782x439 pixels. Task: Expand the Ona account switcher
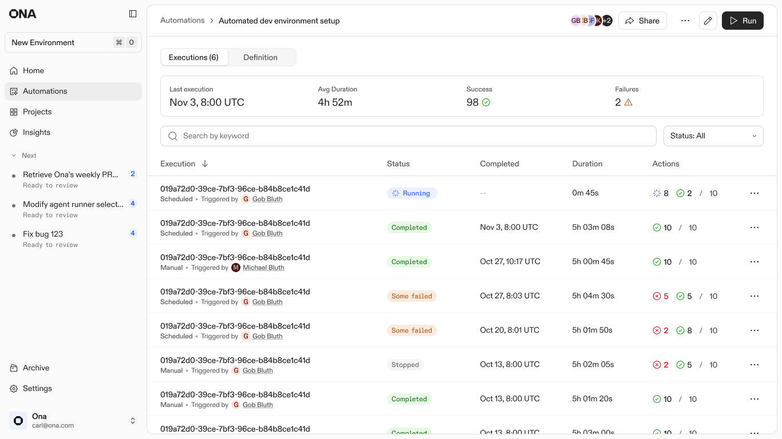[x=133, y=421]
